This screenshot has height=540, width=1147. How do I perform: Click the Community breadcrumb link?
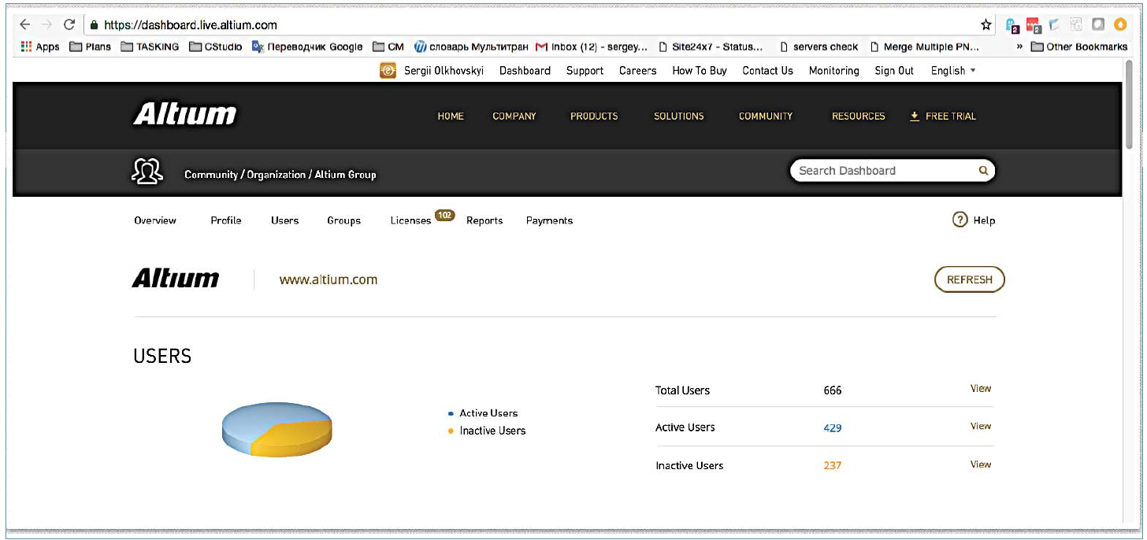(x=211, y=175)
